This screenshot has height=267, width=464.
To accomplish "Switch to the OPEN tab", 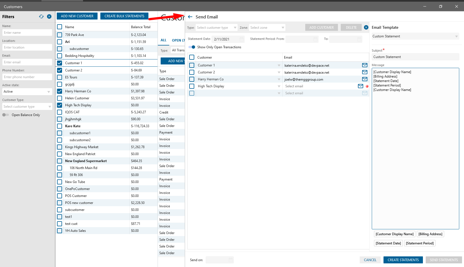I will [178, 40].
